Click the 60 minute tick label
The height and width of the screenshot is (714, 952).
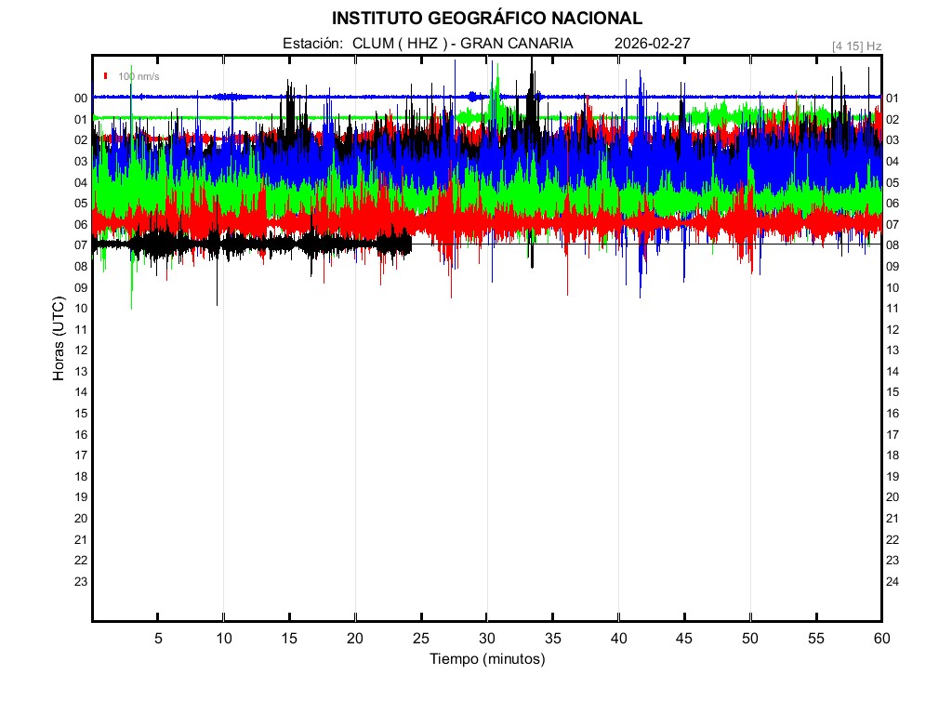(881, 638)
